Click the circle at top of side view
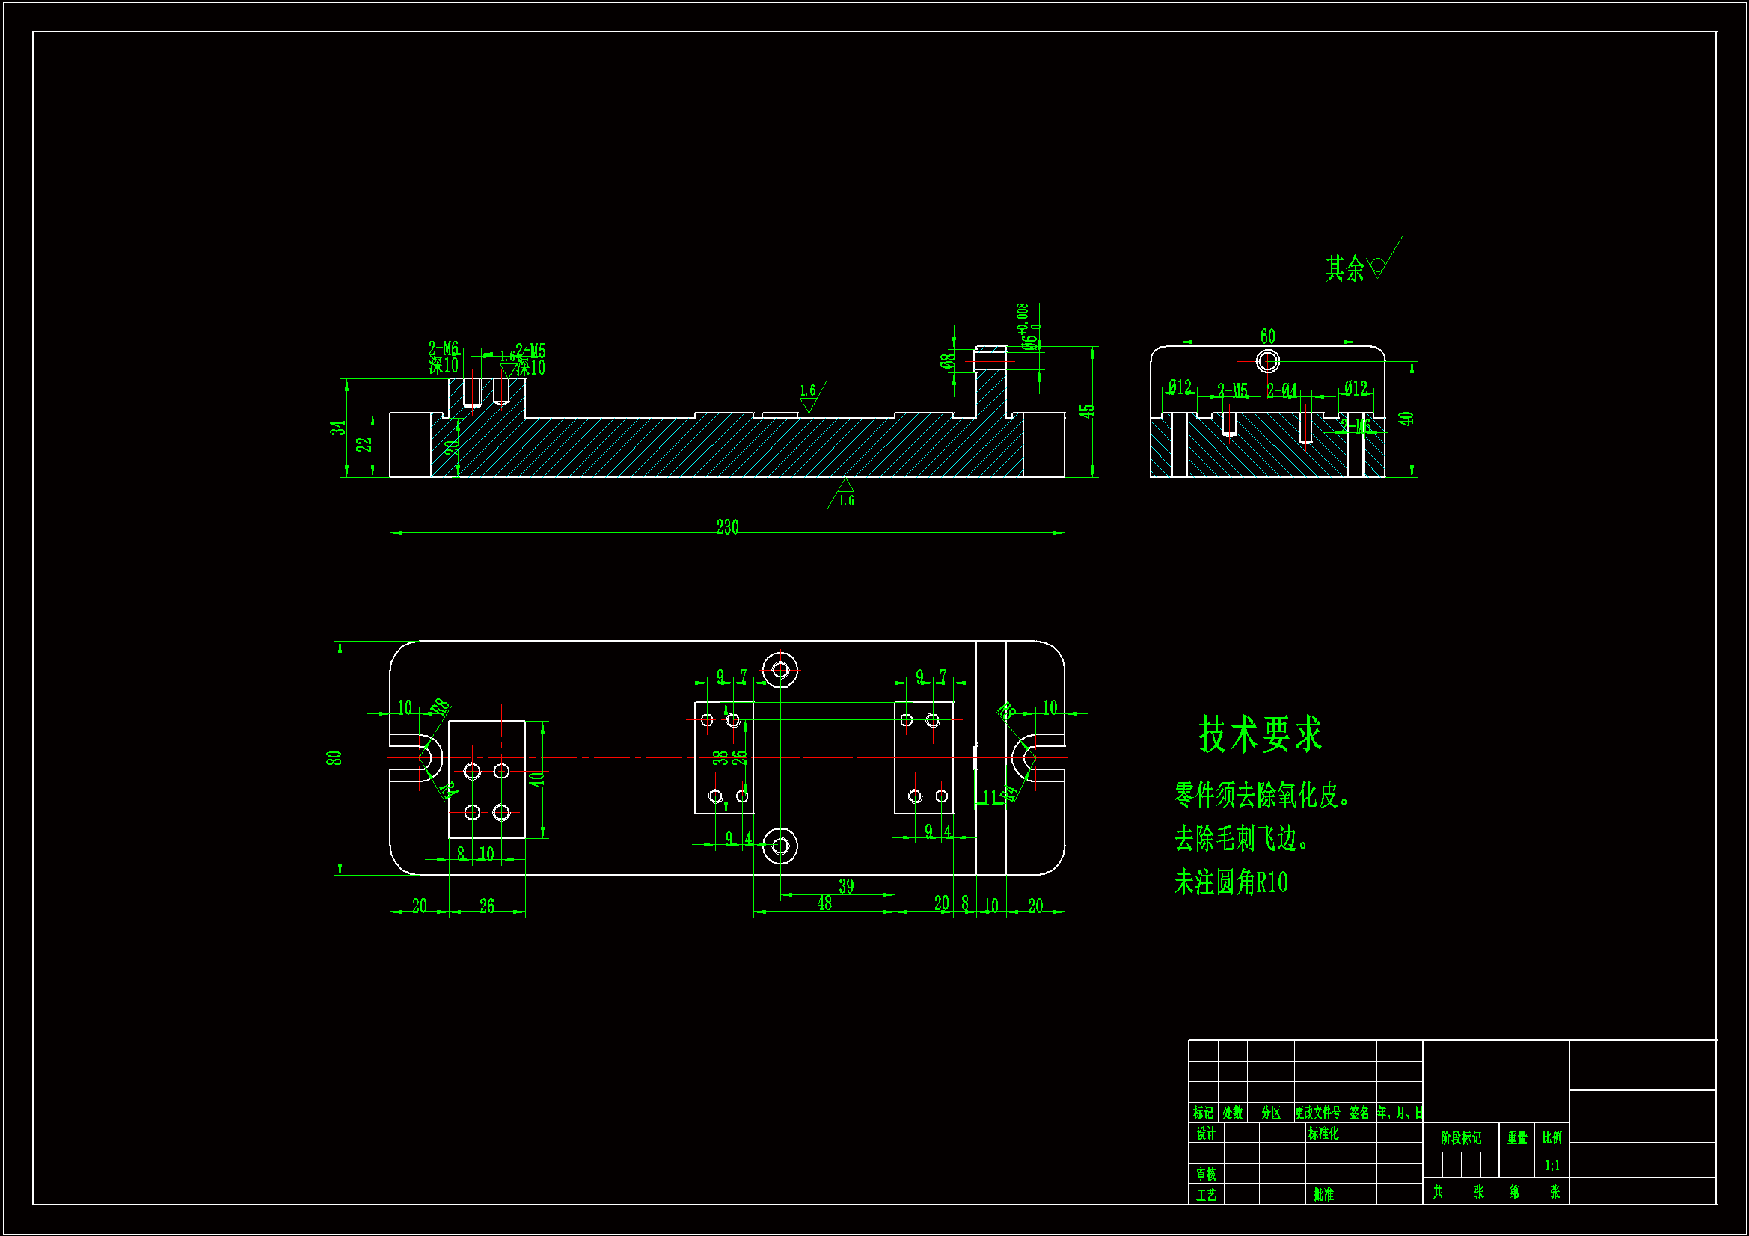The height and width of the screenshot is (1236, 1749). pyautogui.click(x=1267, y=361)
